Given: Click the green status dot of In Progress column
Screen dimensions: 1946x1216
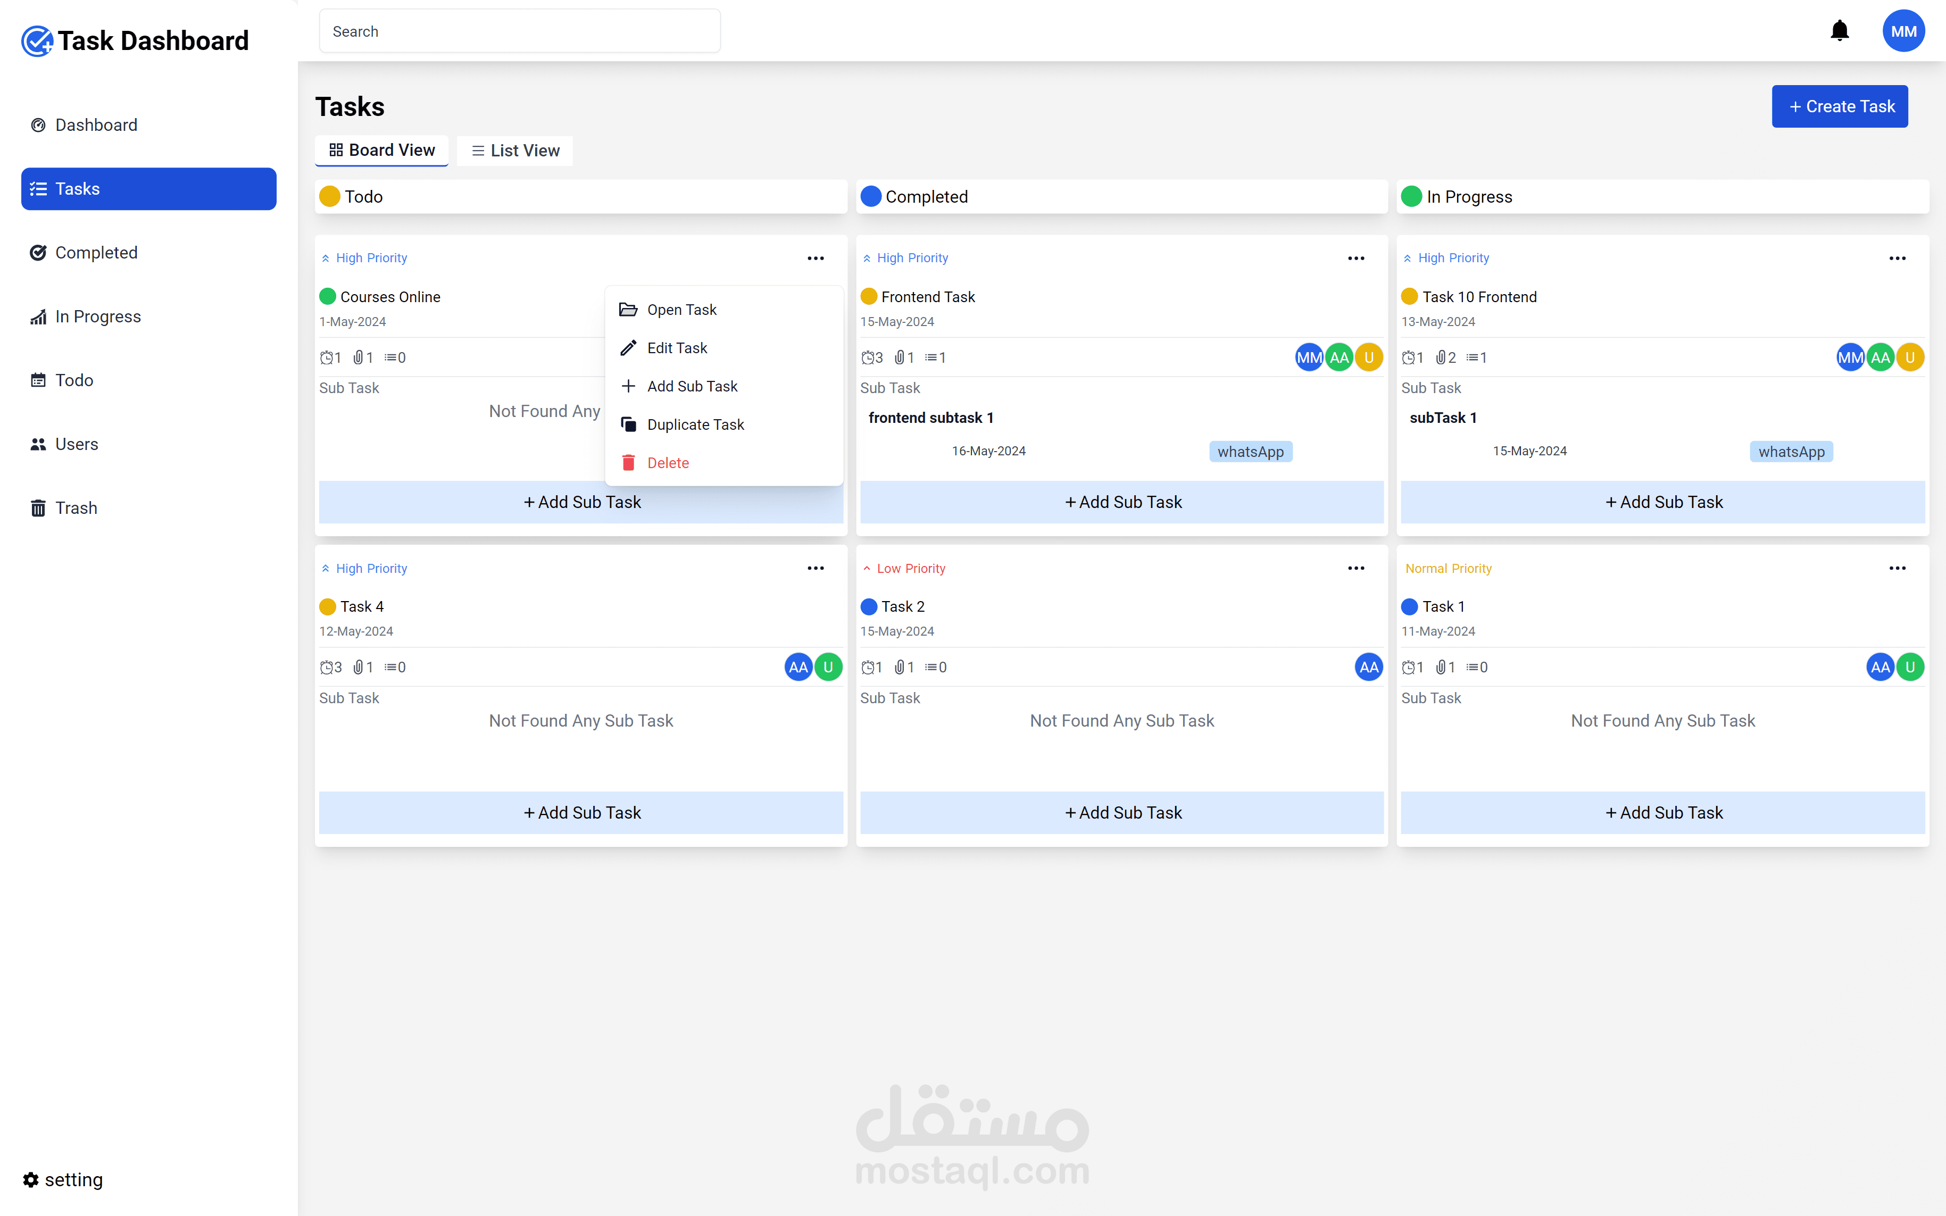Looking at the screenshot, I should [x=1411, y=197].
